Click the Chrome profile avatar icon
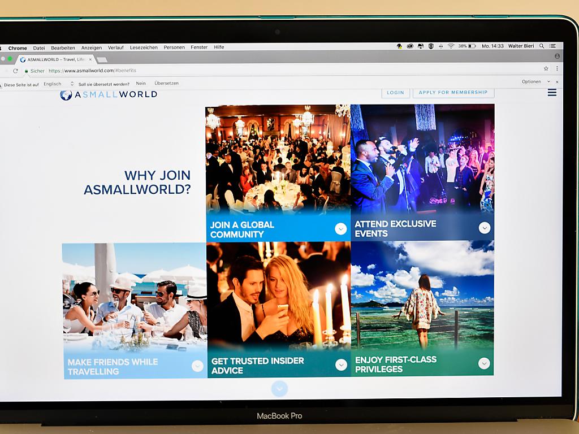579x434 pixels. coord(557,57)
